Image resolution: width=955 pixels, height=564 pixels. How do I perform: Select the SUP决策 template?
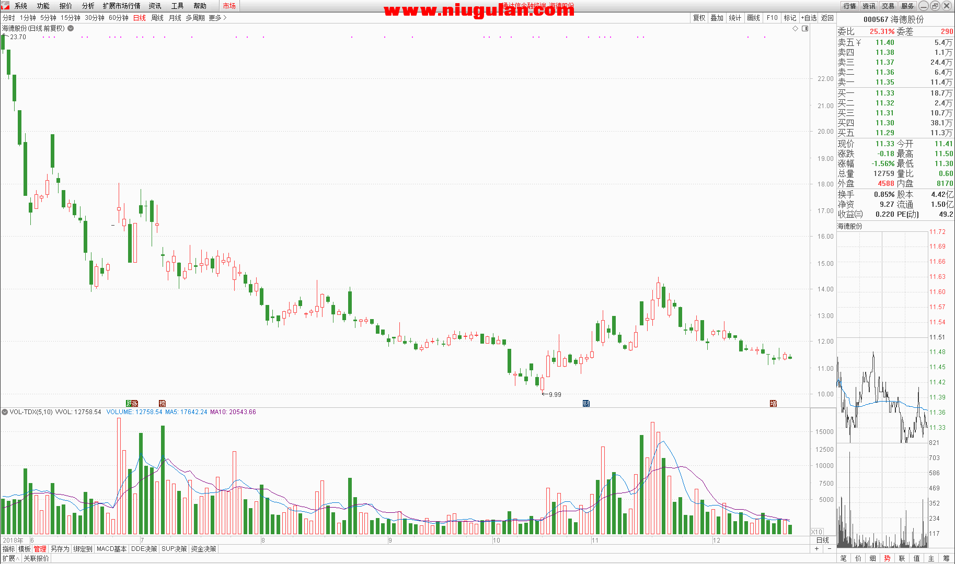(x=175, y=549)
